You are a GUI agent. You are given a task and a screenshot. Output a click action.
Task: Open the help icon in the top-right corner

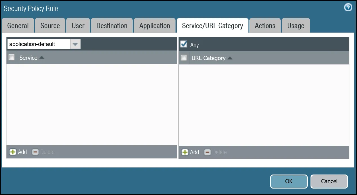point(348,7)
